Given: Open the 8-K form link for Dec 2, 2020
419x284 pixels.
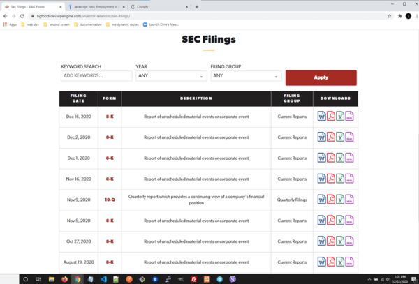Looking at the screenshot, I should point(110,137).
